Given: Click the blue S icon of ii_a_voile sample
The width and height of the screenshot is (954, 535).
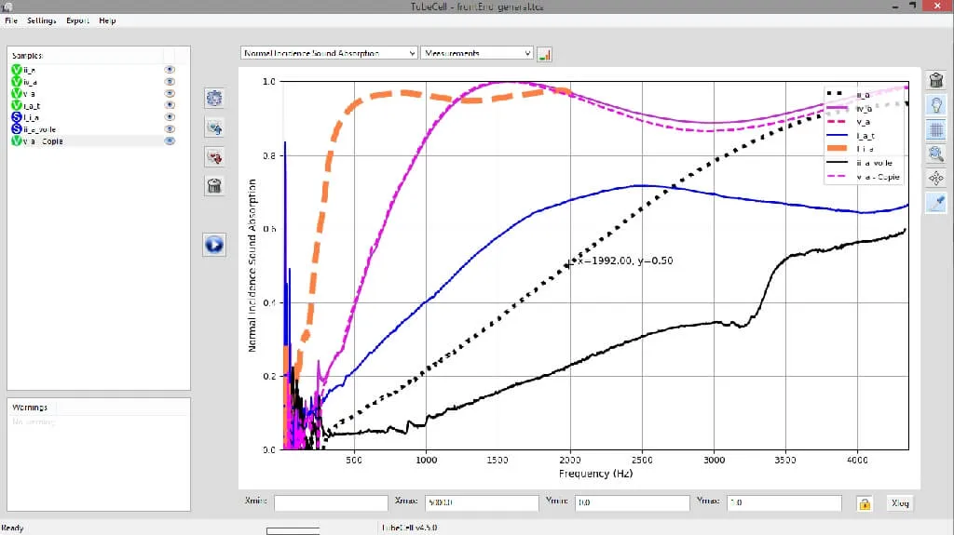Looking at the screenshot, I should 17,129.
